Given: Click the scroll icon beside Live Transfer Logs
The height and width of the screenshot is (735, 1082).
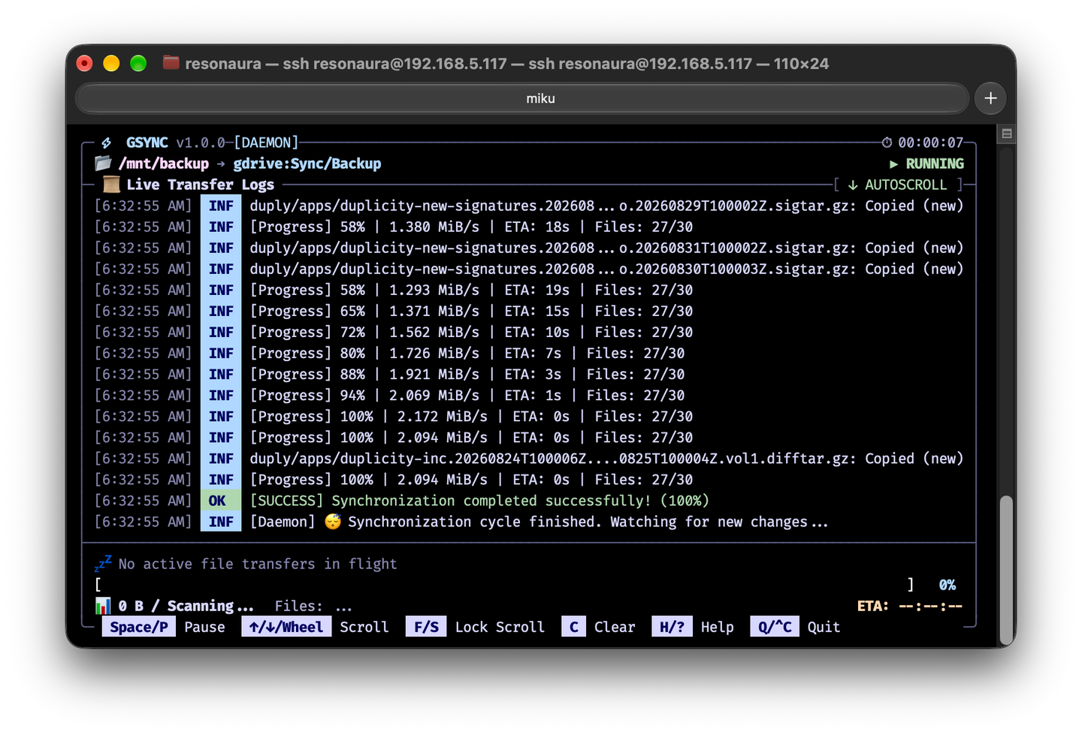Looking at the screenshot, I should tap(111, 184).
